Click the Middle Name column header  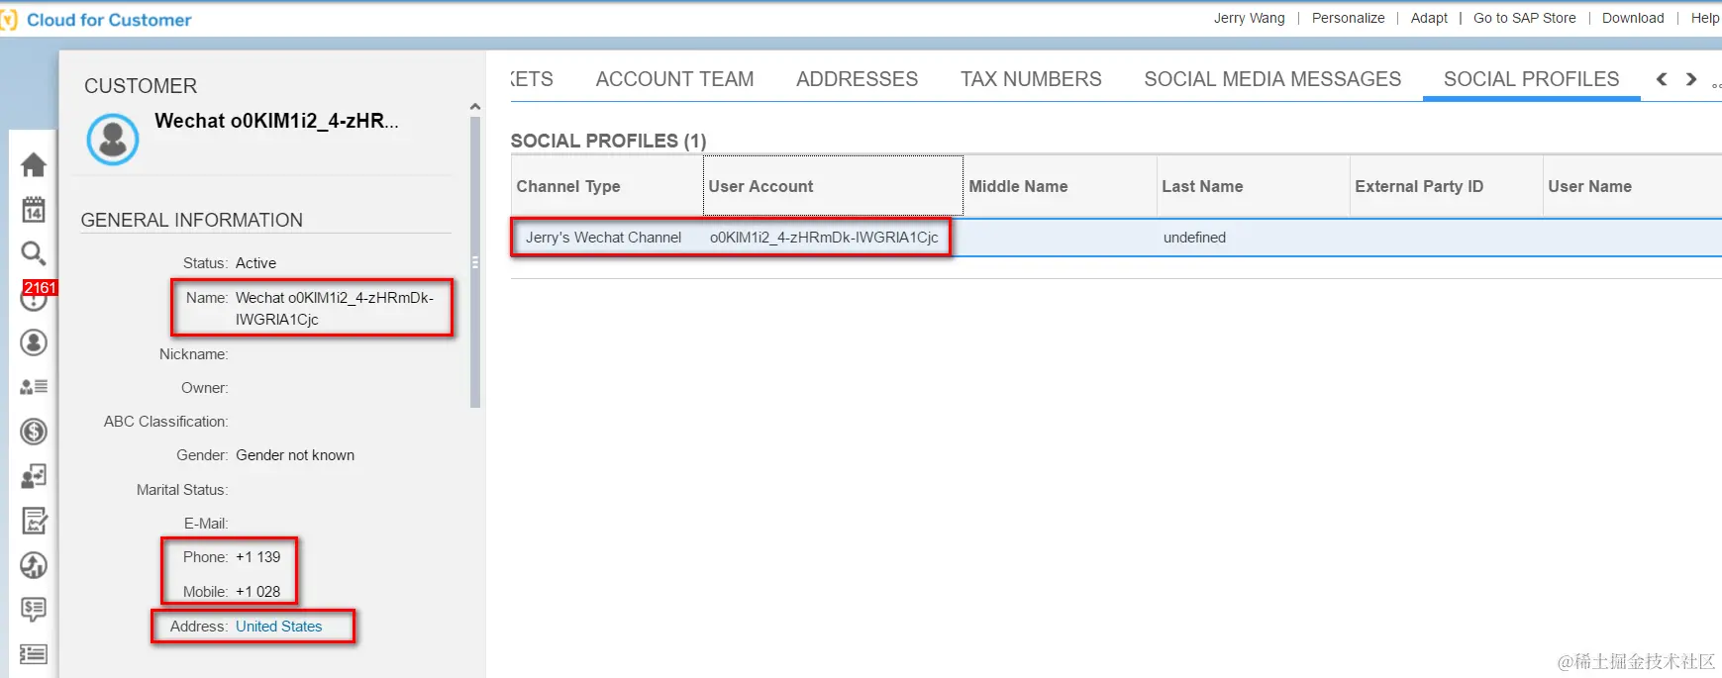[1060, 186]
